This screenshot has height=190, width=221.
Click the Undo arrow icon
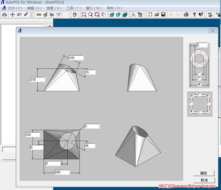pyautogui.click(x=171, y=15)
